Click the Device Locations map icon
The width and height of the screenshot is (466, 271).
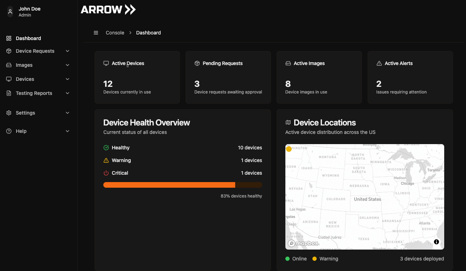(288, 122)
